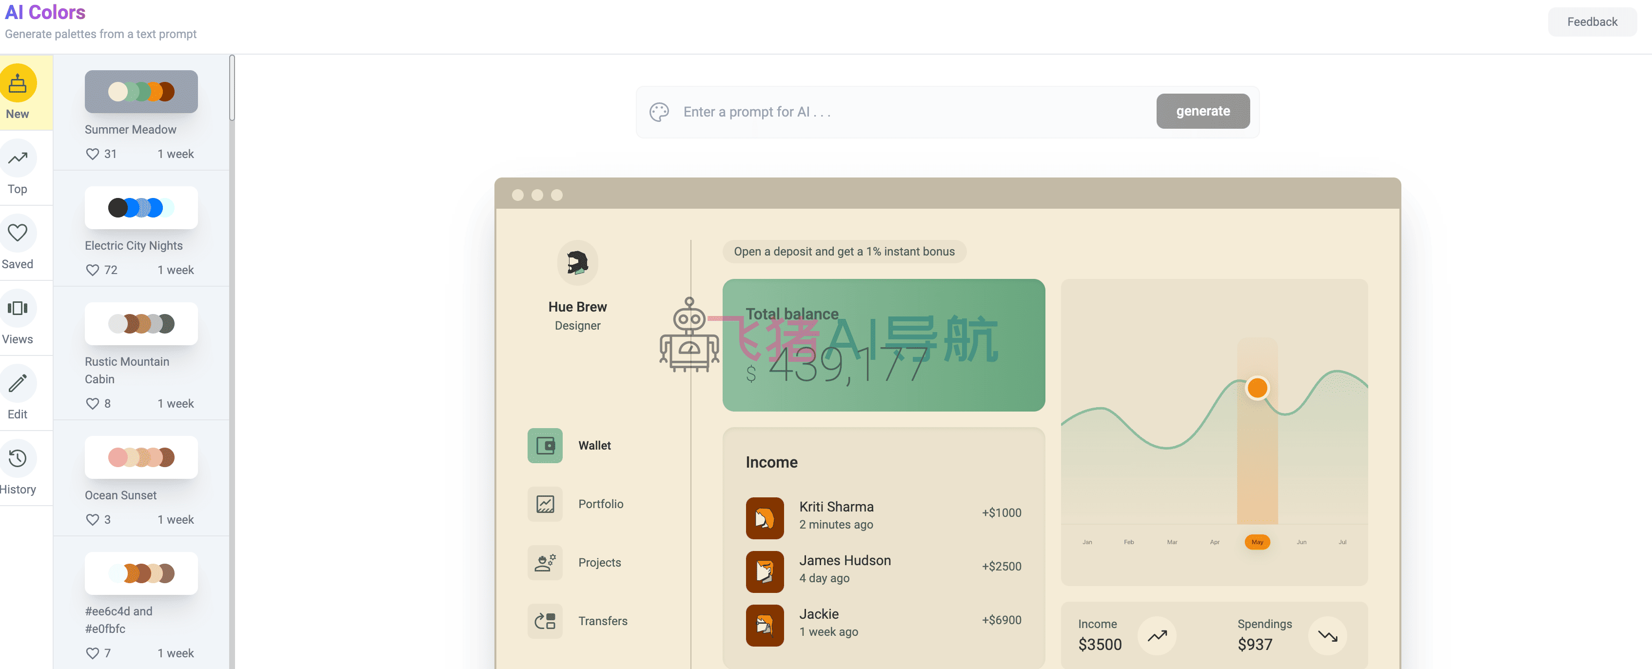Open the Edit tab

pos(18,393)
